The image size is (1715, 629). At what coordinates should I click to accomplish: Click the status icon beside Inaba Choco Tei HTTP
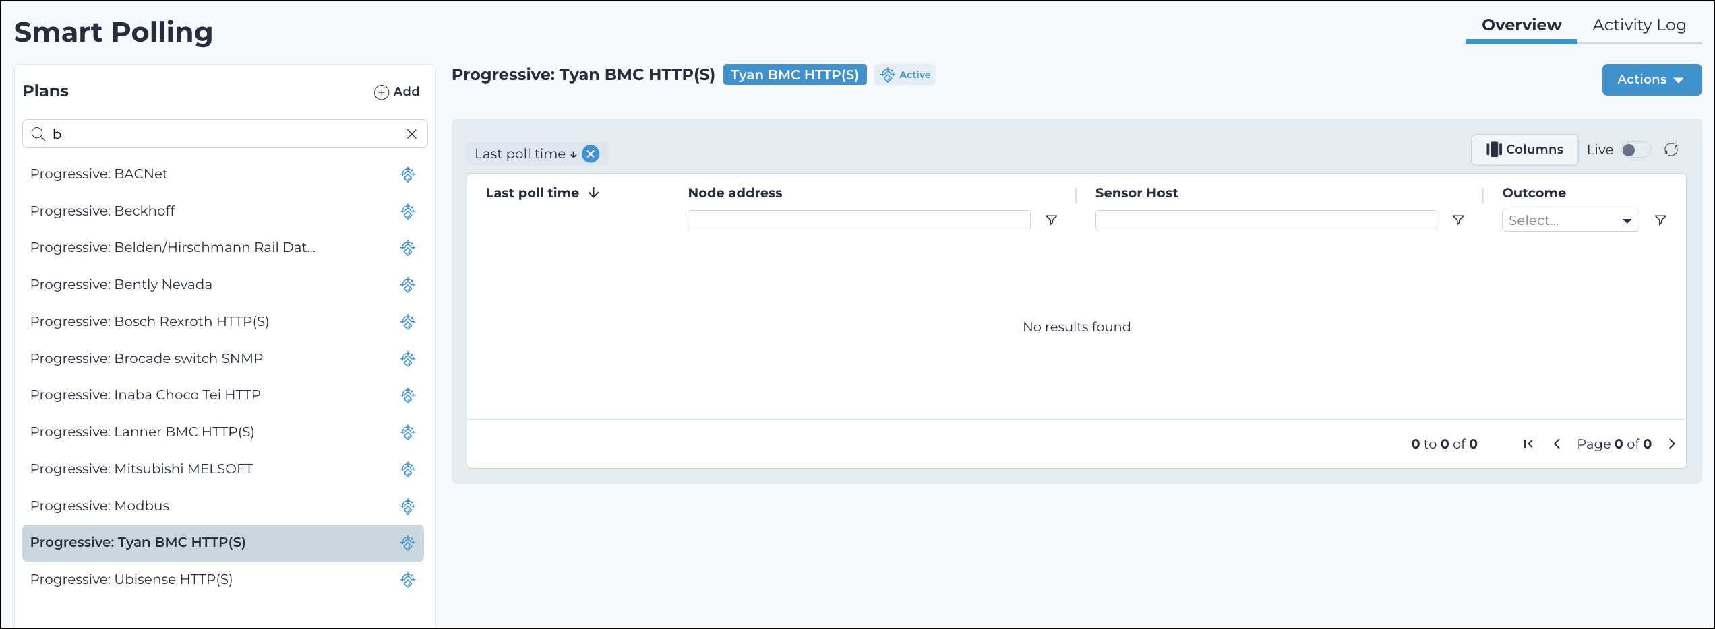point(408,395)
